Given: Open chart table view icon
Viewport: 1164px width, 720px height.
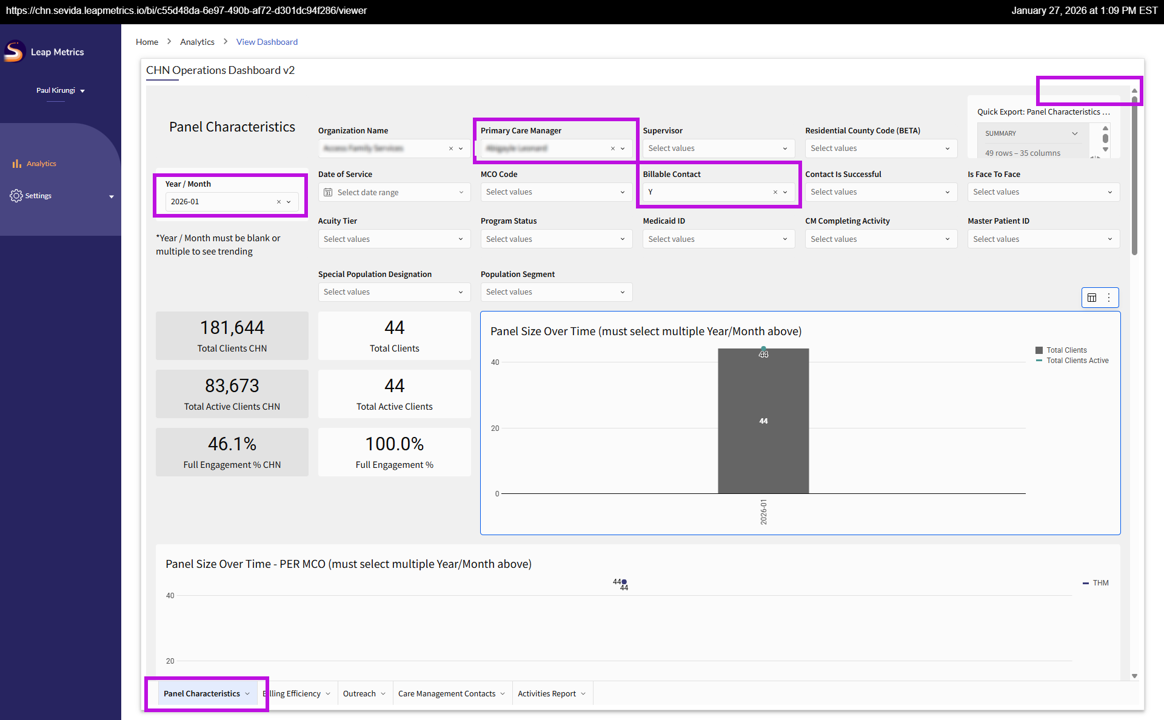Looking at the screenshot, I should pyautogui.click(x=1092, y=298).
